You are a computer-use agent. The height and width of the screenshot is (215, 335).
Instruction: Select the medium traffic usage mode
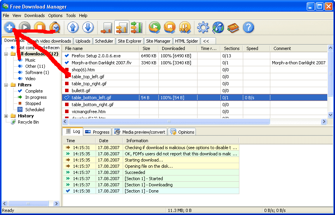coord(122,28)
